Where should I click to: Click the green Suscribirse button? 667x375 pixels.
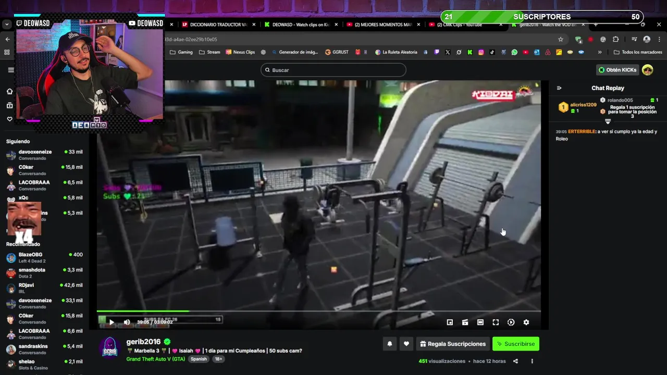[x=516, y=344]
